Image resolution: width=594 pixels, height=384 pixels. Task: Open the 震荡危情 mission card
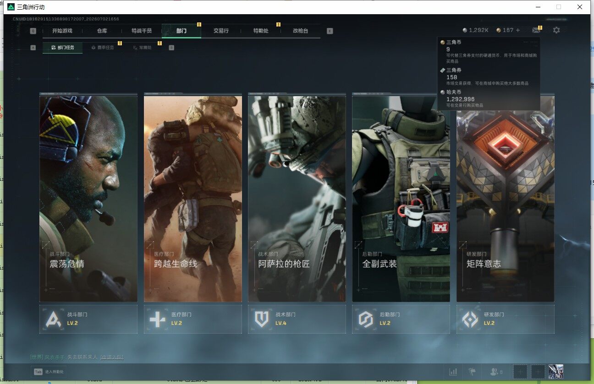[x=88, y=199]
